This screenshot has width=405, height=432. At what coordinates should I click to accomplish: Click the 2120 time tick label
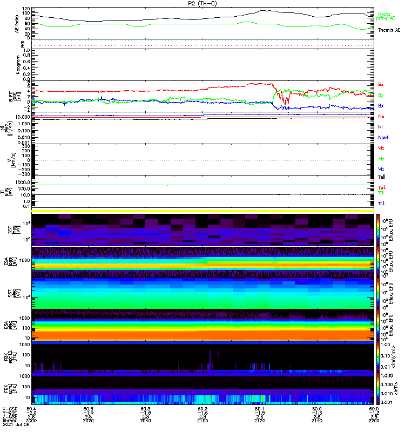[x=260, y=421]
